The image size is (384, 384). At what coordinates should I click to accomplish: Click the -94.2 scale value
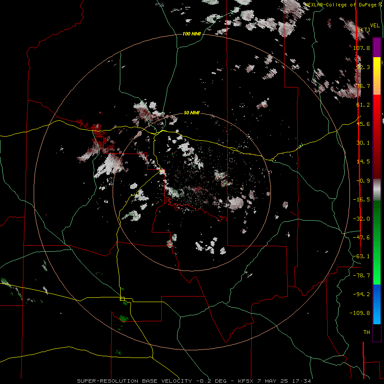[x=361, y=294]
